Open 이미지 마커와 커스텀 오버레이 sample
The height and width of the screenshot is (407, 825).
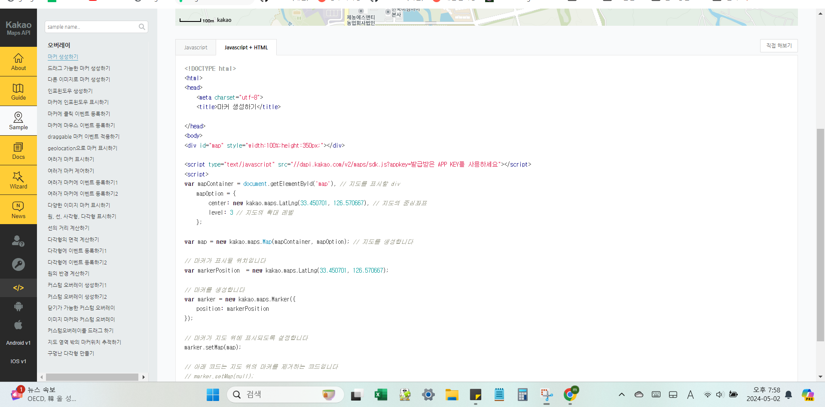(x=81, y=319)
